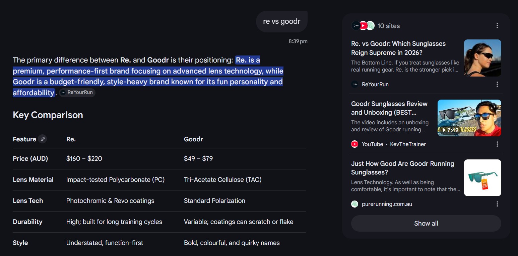
Task: Click the YouTube icon next to KevTheTrainer
Action: click(355, 144)
